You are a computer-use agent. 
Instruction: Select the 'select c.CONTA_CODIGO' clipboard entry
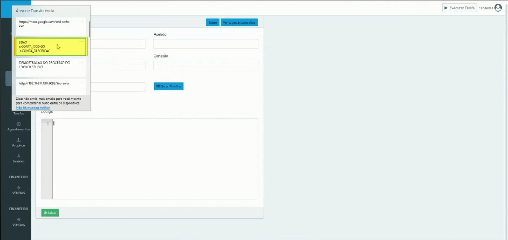(51, 47)
